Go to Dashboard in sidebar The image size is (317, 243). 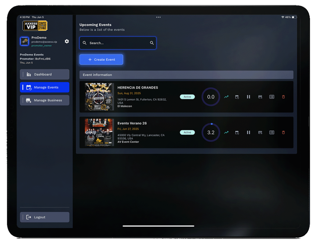[x=45, y=74]
